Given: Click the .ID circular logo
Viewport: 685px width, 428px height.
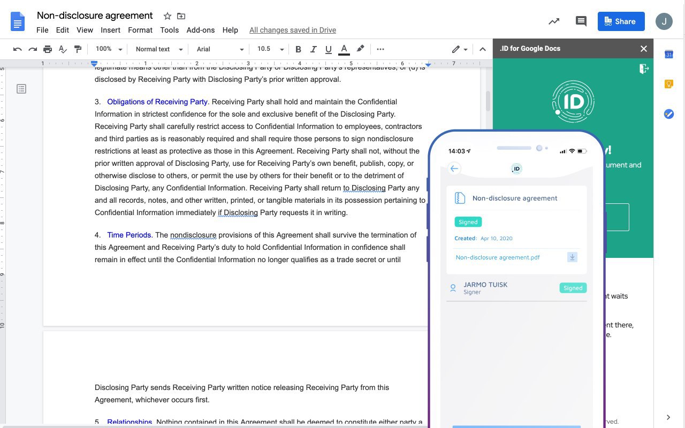Looking at the screenshot, I should 573,102.
